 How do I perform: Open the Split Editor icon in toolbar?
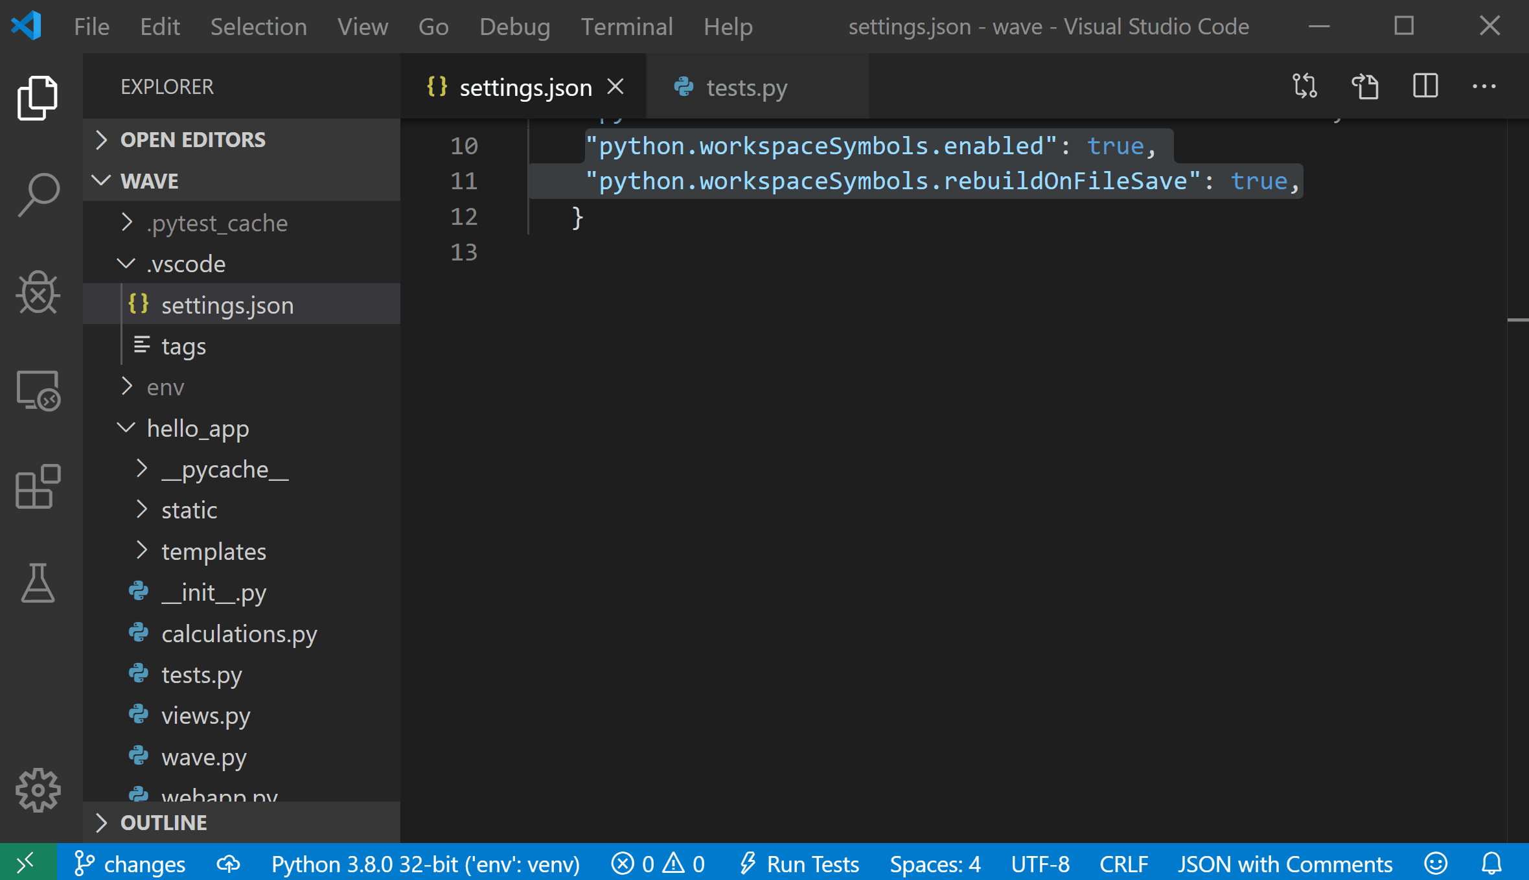1425,86
